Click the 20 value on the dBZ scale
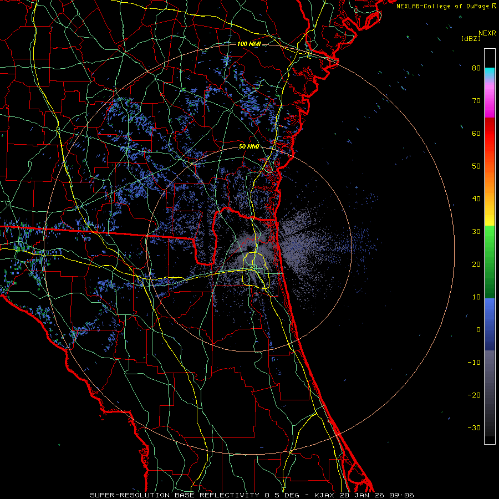The width and height of the screenshot is (499, 499). click(x=476, y=264)
